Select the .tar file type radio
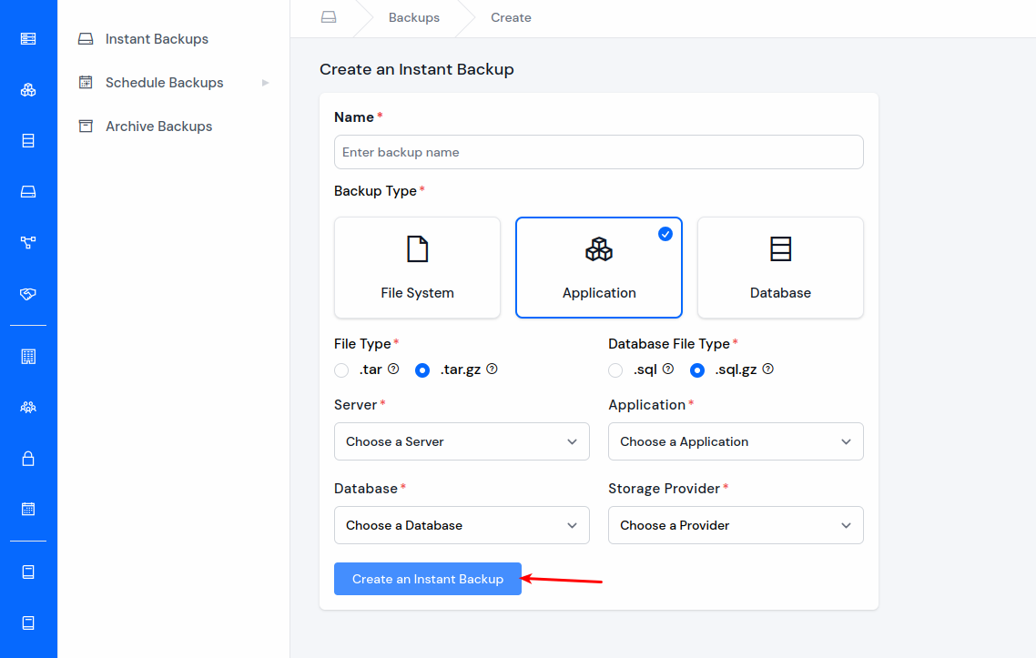 tap(341, 370)
